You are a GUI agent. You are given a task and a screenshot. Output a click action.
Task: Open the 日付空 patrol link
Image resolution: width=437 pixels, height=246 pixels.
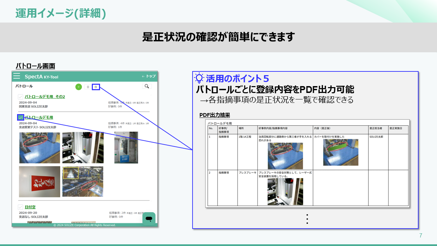pos(30,207)
